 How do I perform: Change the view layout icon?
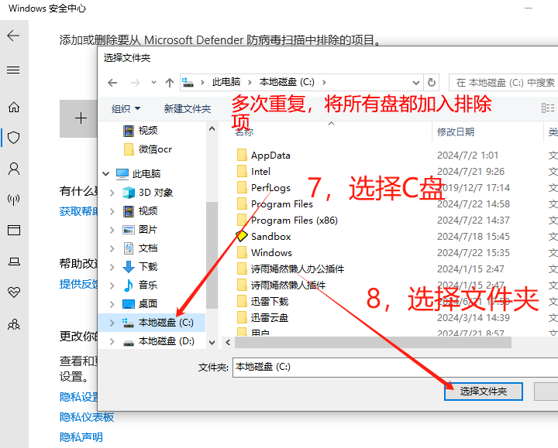pos(548,108)
